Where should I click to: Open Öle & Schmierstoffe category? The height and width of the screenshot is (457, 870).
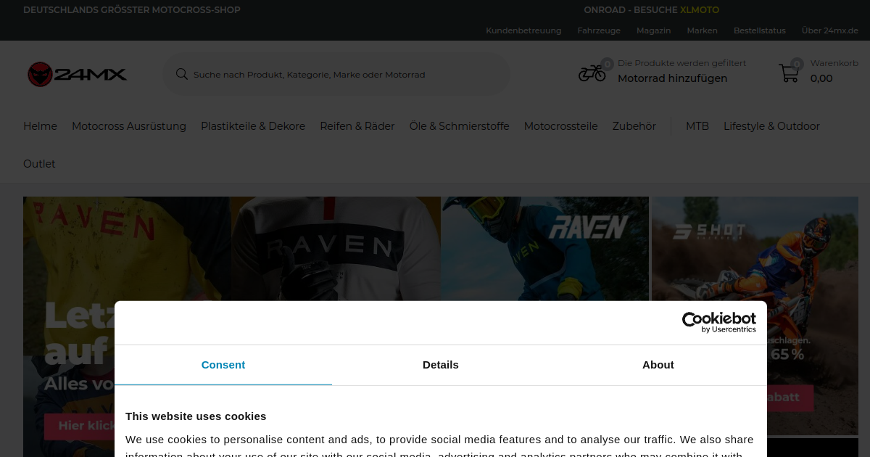tap(460, 126)
